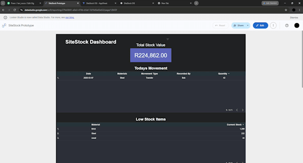
Task: Click the info icon on the notice bar
Action: tap(5, 17)
